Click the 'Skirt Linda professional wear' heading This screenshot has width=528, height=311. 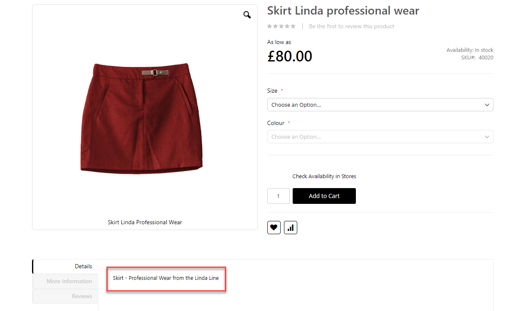pyautogui.click(x=343, y=11)
